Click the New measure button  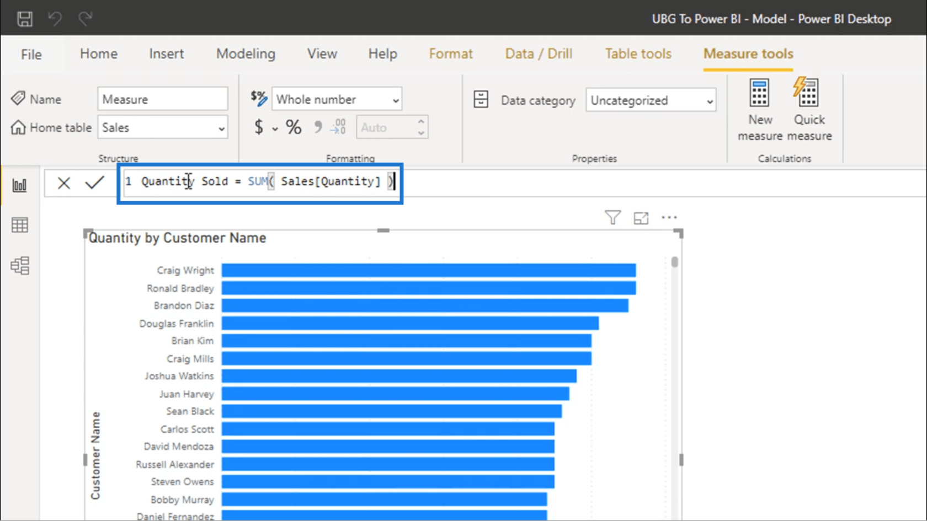760,110
